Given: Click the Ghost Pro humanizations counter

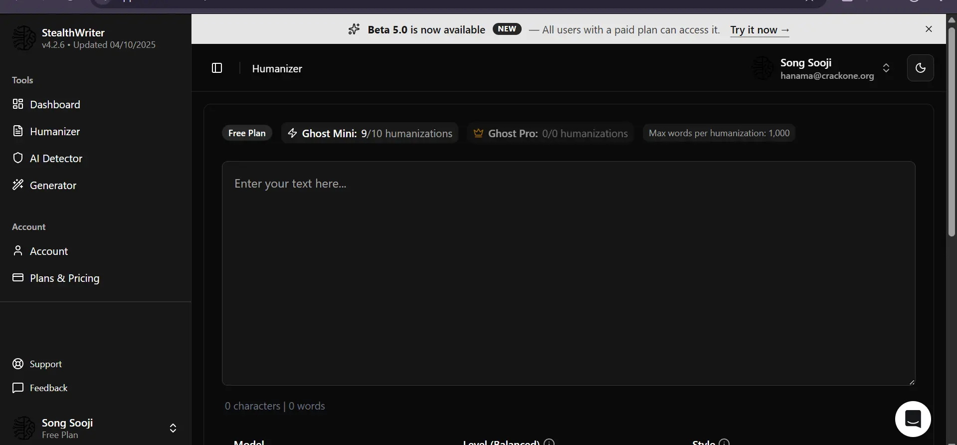Looking at the screenshot, I should (550, 133).
